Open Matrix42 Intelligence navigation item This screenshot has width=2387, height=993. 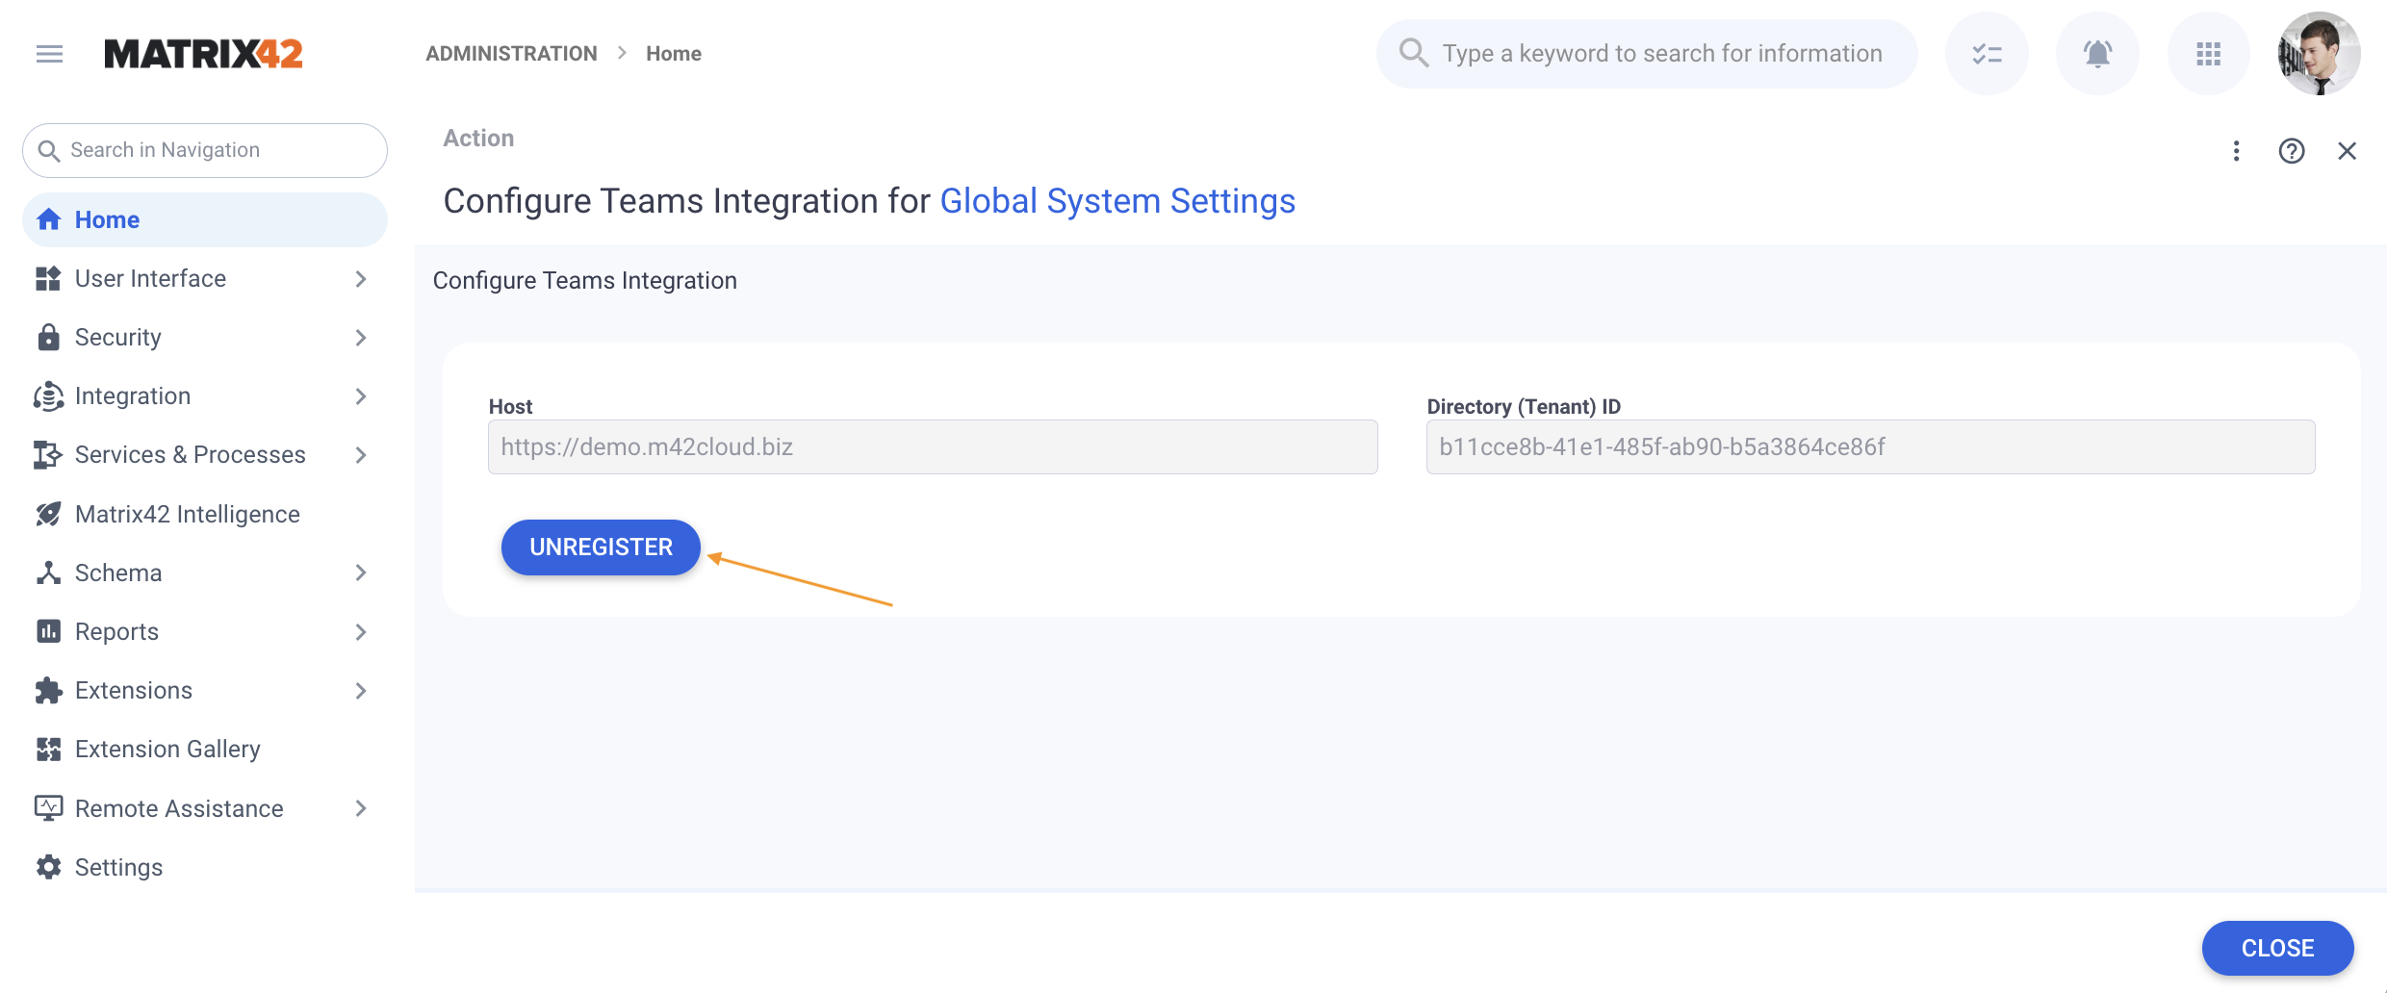[x=205, y=514]
